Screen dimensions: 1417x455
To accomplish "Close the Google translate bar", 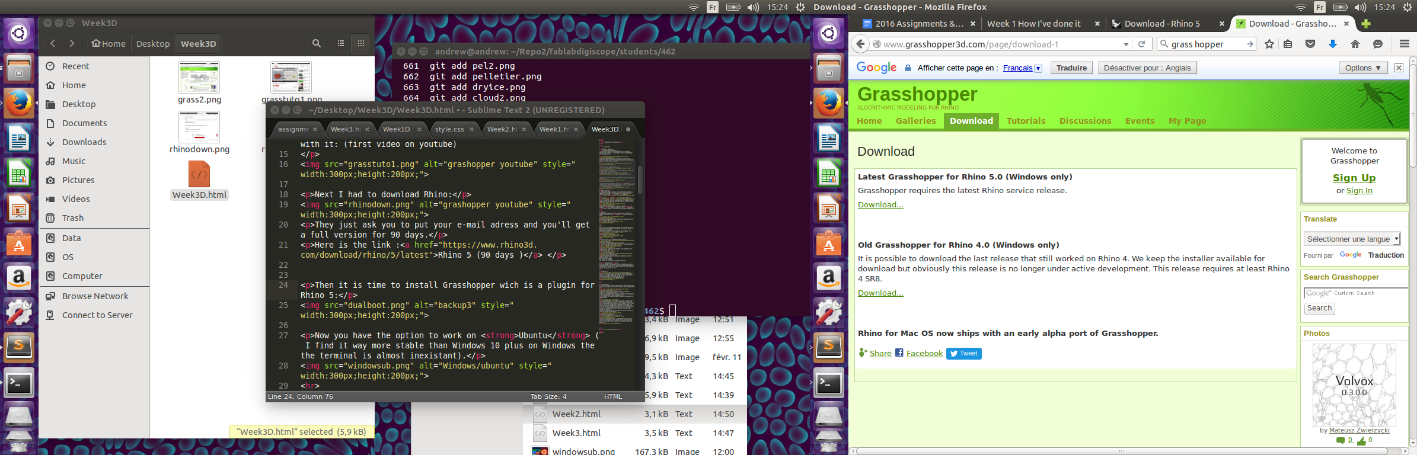I will (x=1399, y=68).
